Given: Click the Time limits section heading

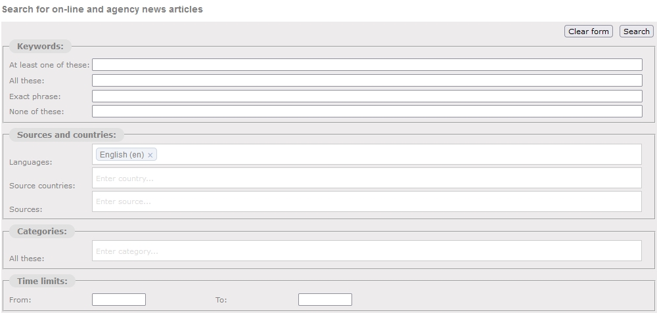Looking at the screenshot, I should pos(42,282).
